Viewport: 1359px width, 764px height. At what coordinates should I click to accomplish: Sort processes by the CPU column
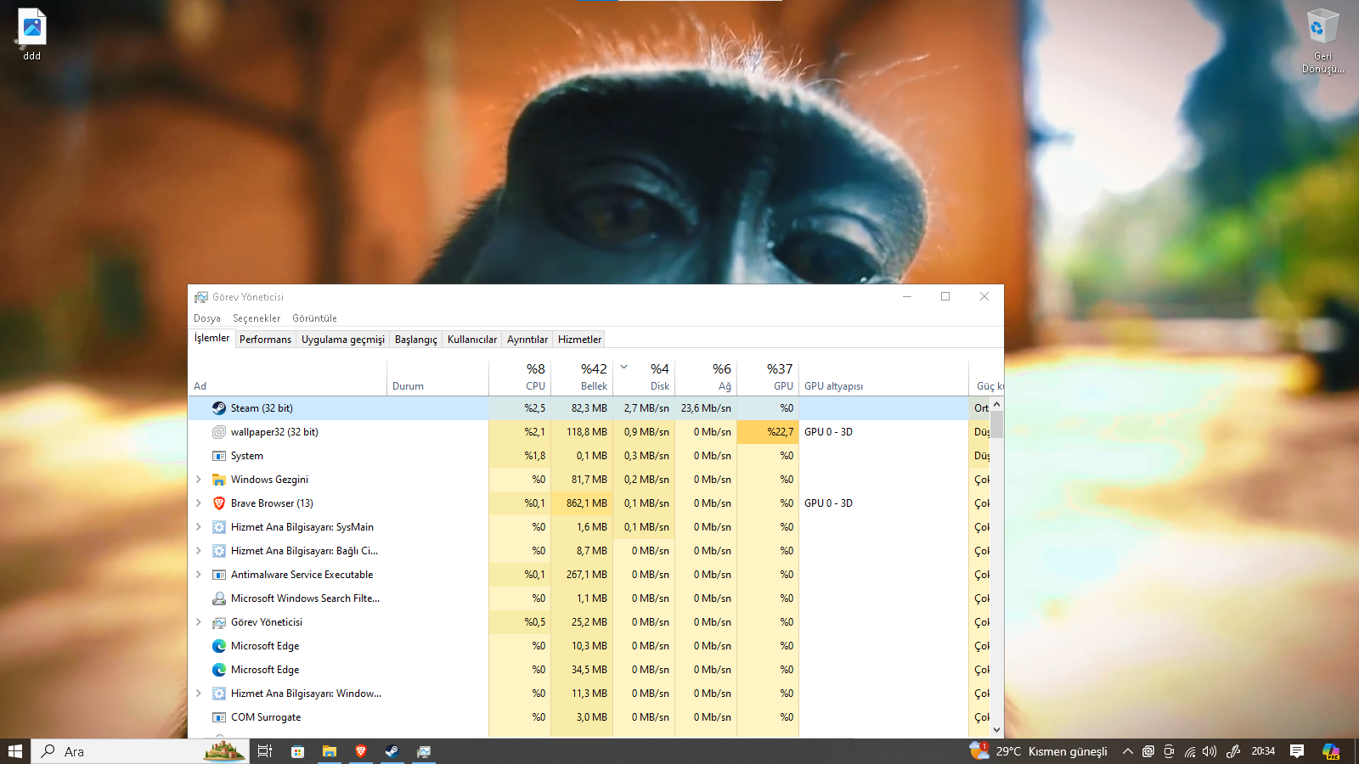(x=520, y=377)
